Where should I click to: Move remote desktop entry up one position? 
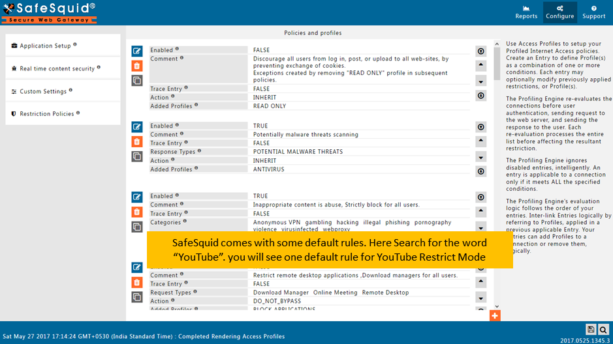click(481, 281)
